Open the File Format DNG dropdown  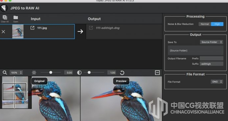pos(217,82)
